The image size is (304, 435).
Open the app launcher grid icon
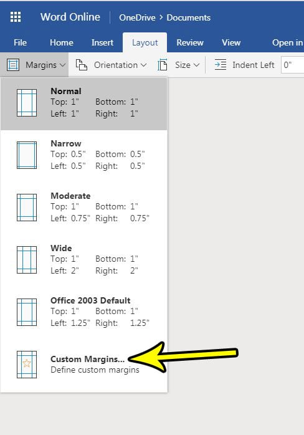click(x=16, y=17)
